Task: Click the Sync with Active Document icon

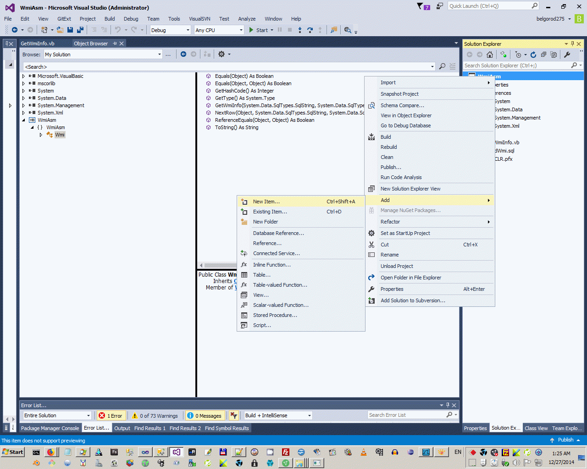Action: [x=504, y=55]
